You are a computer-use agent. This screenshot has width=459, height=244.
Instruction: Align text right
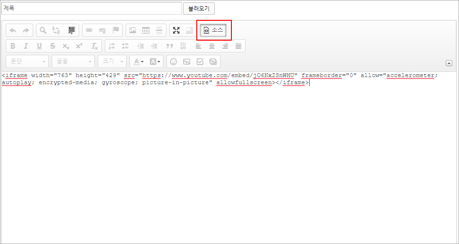(x=225, y=46)
